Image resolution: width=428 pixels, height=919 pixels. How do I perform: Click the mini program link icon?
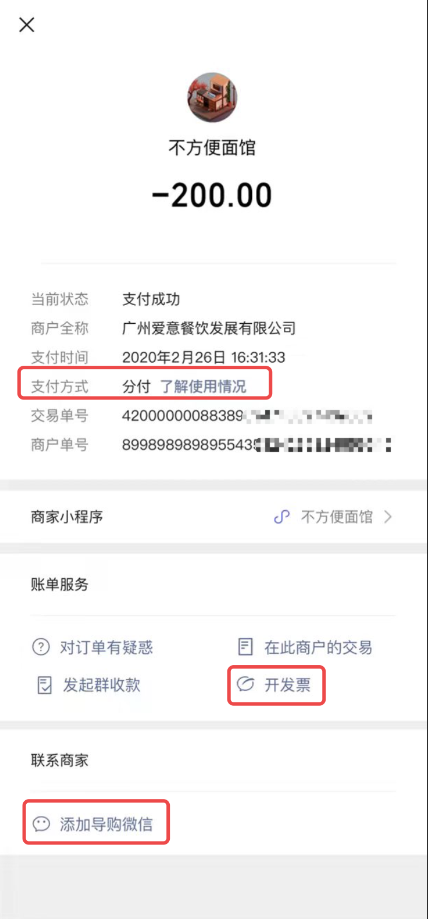click(x=282, y=517)
